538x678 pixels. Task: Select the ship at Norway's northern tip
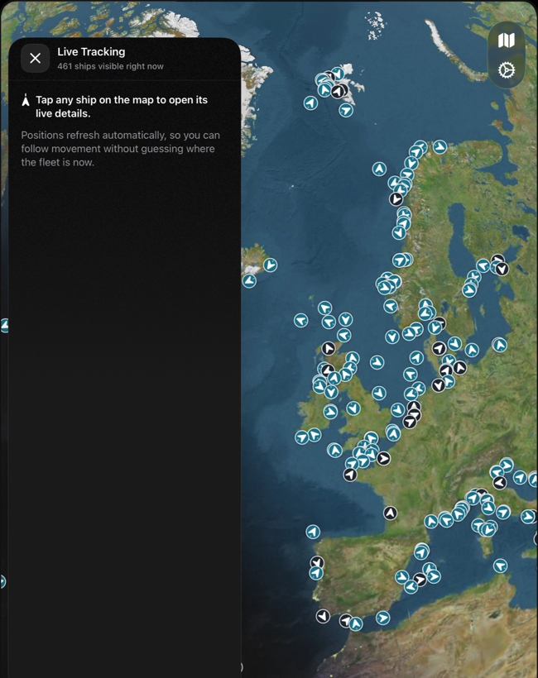pyautogui.click(x=440, y=146)
